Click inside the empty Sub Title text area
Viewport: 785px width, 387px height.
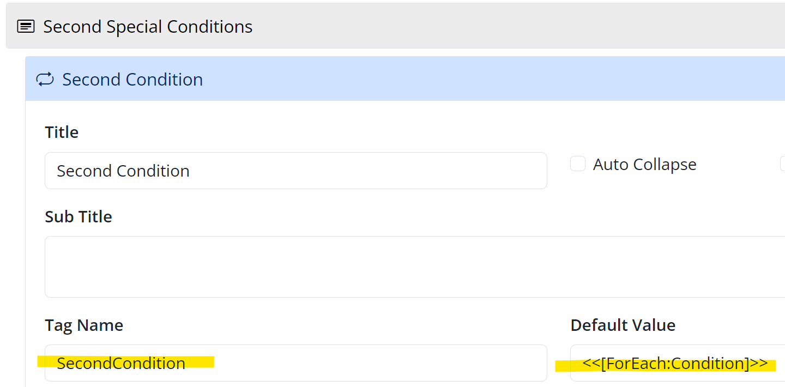414,267
